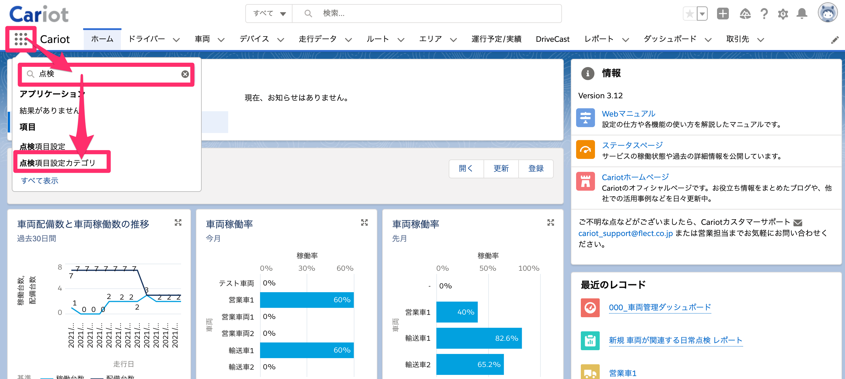Click the Webマニュアル icon
The image size is (845, 379).
(x=586, y=118)
